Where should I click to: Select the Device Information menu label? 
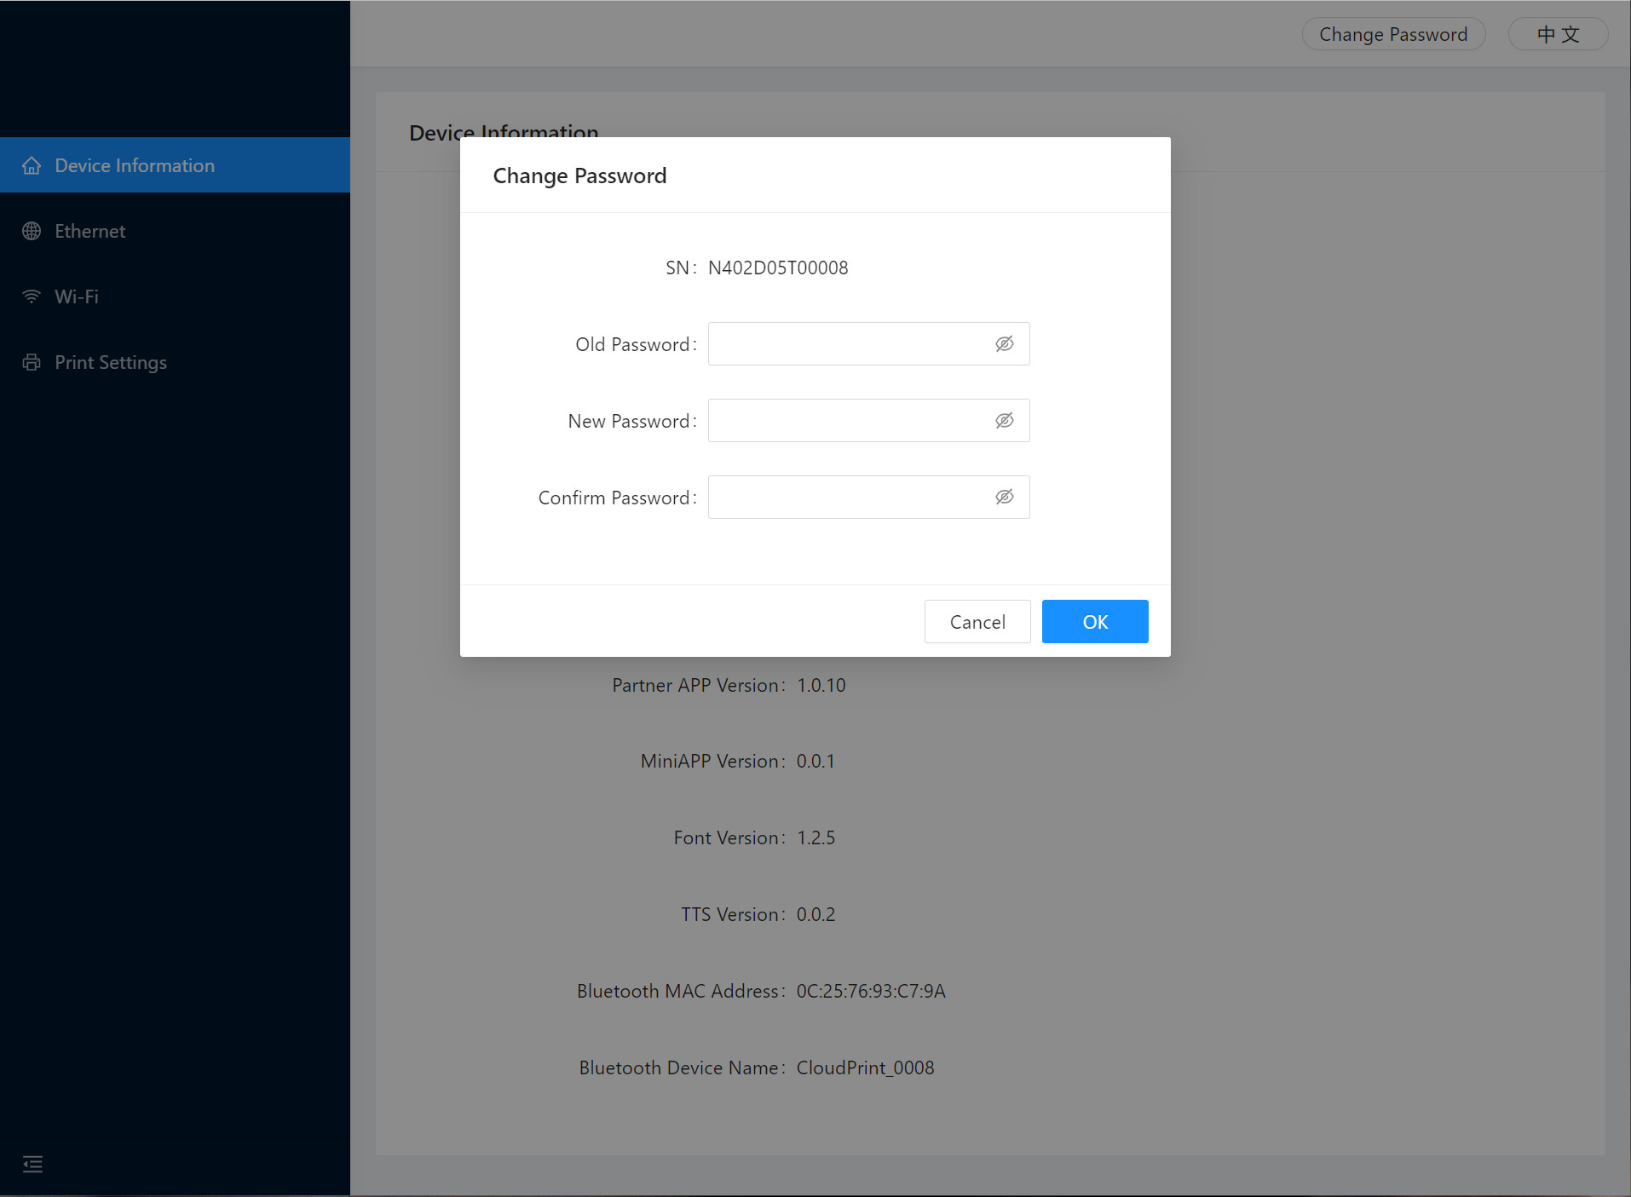(135, 165)
